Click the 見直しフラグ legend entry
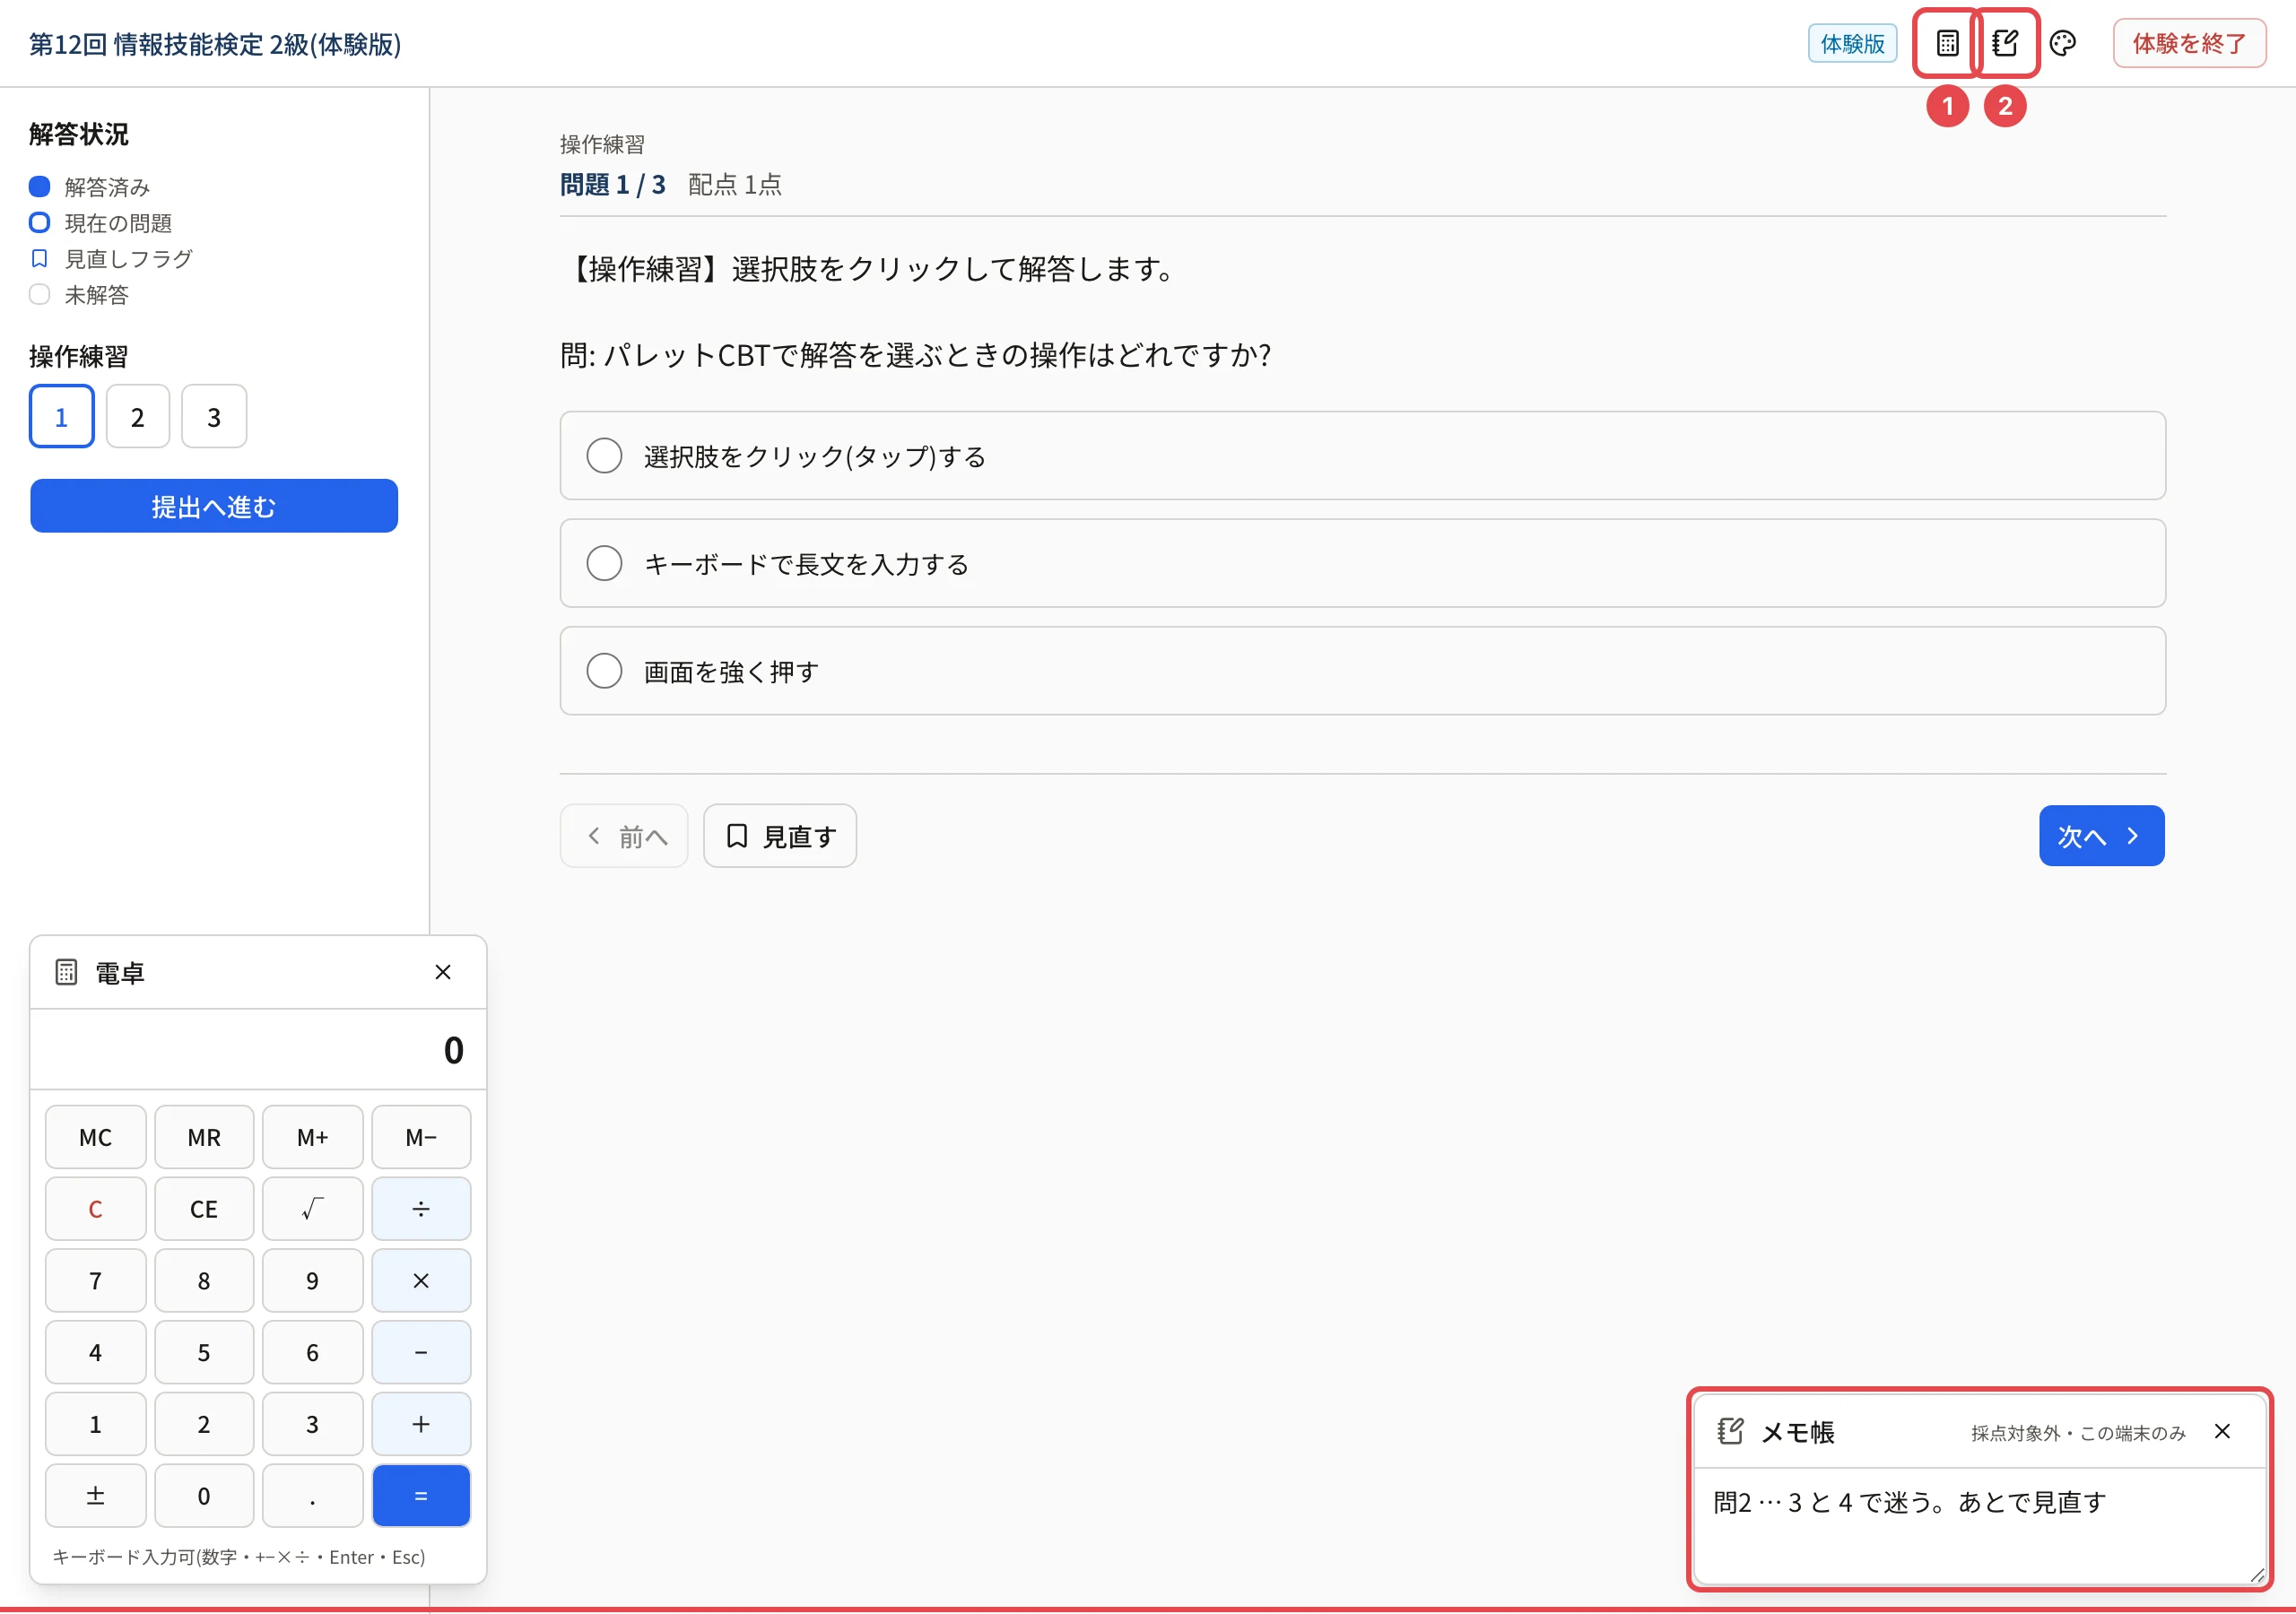Image resolution: width=2296 pixels, height=1614 pixels. click(111, 258)
